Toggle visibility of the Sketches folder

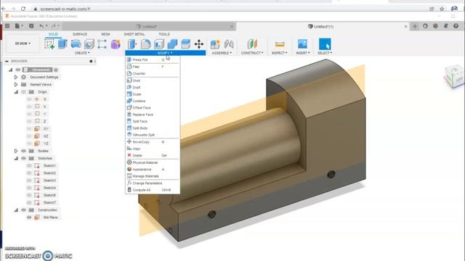tap(24, 158)
